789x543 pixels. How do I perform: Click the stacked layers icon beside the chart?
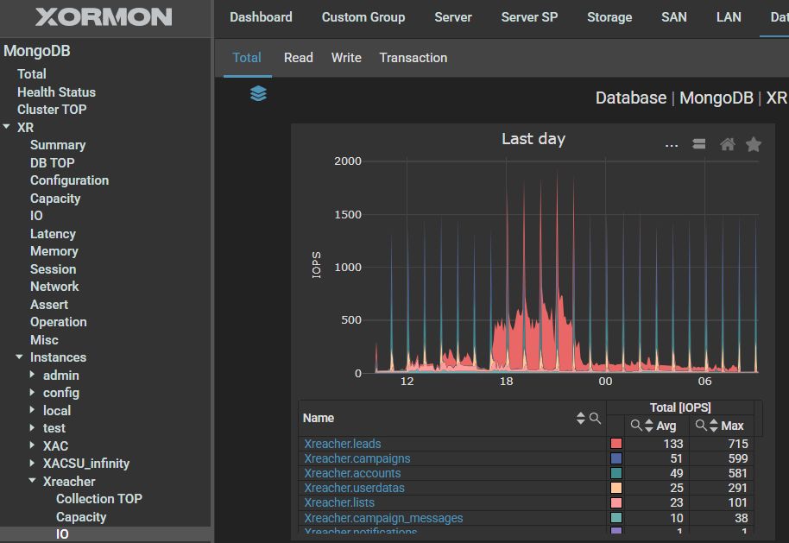pos(258,94)
